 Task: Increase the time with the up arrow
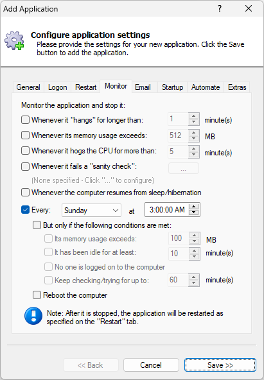(194, 207)
